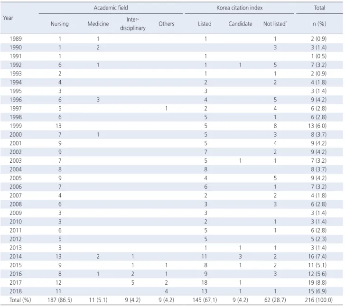Select Medicine total '11 (5.1)'
Viewport: 345px width, 307px height.
click(x=98, y=300)
